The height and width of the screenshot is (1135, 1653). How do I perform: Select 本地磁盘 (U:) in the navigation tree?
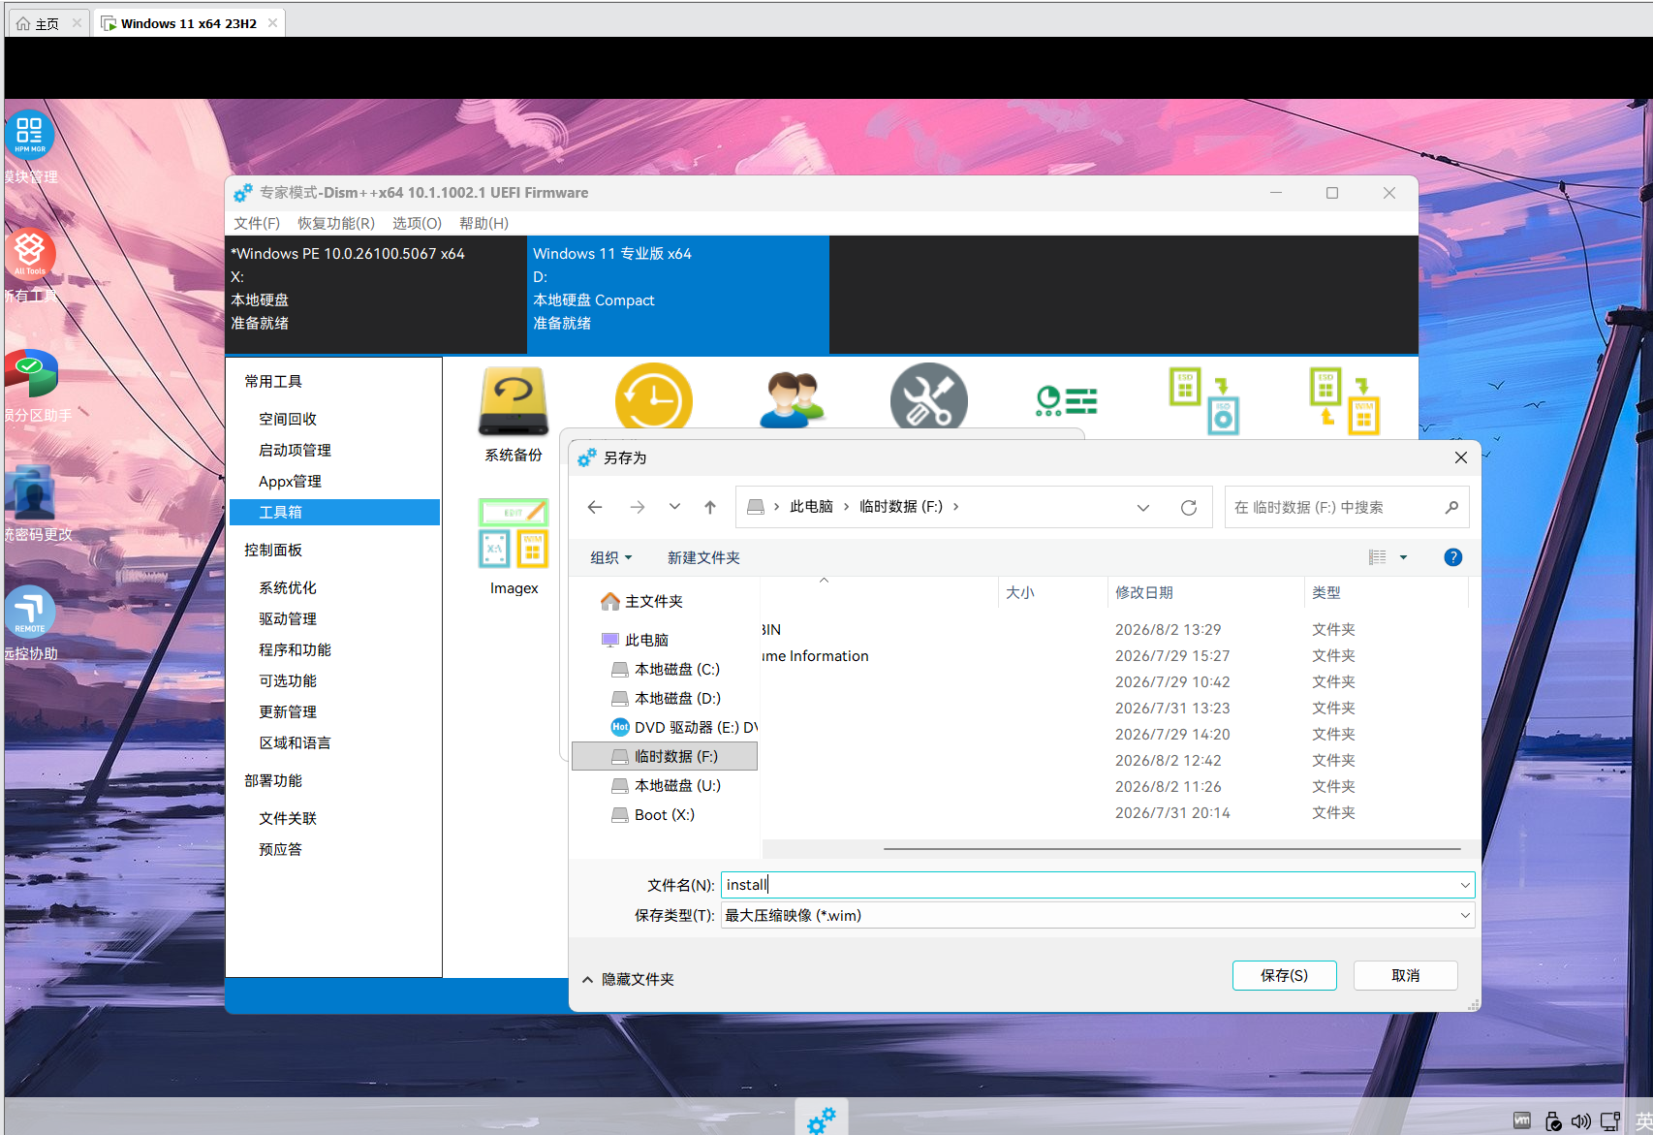667,786
